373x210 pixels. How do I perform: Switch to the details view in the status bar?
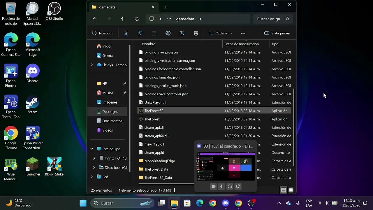284,190
